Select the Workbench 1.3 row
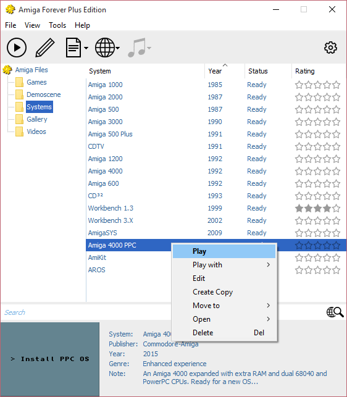347x397 pixels. click(216, 208)
